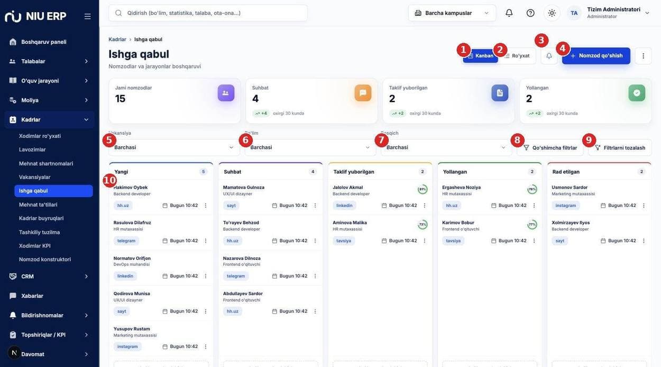Open the Usmonov Sardor card's three-dot menu
This screenshot has height=367, width=661.
644,205
